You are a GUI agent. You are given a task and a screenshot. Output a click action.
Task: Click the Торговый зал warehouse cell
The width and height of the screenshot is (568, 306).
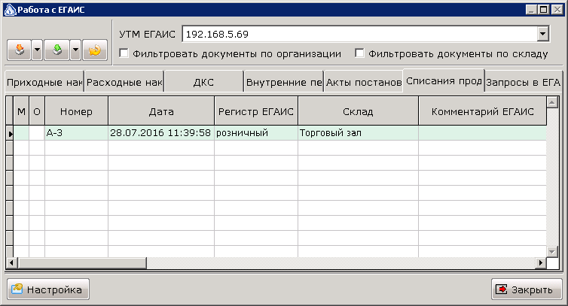point(358,133)
